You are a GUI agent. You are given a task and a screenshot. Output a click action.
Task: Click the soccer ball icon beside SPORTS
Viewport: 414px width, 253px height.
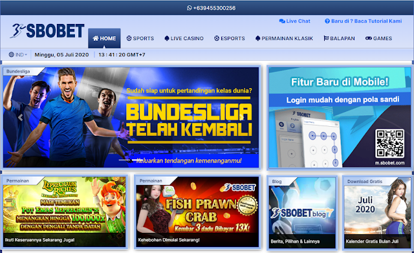[x=129, y=38]
